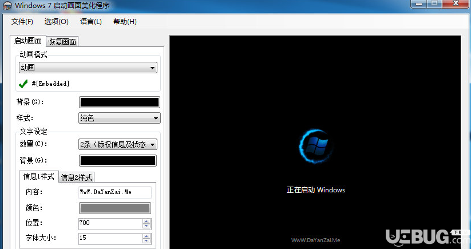The width and height of the screenshot is (471, 249).
Task: Expand the 样式 纯色 dropdown
Action: tap(119, 118)
